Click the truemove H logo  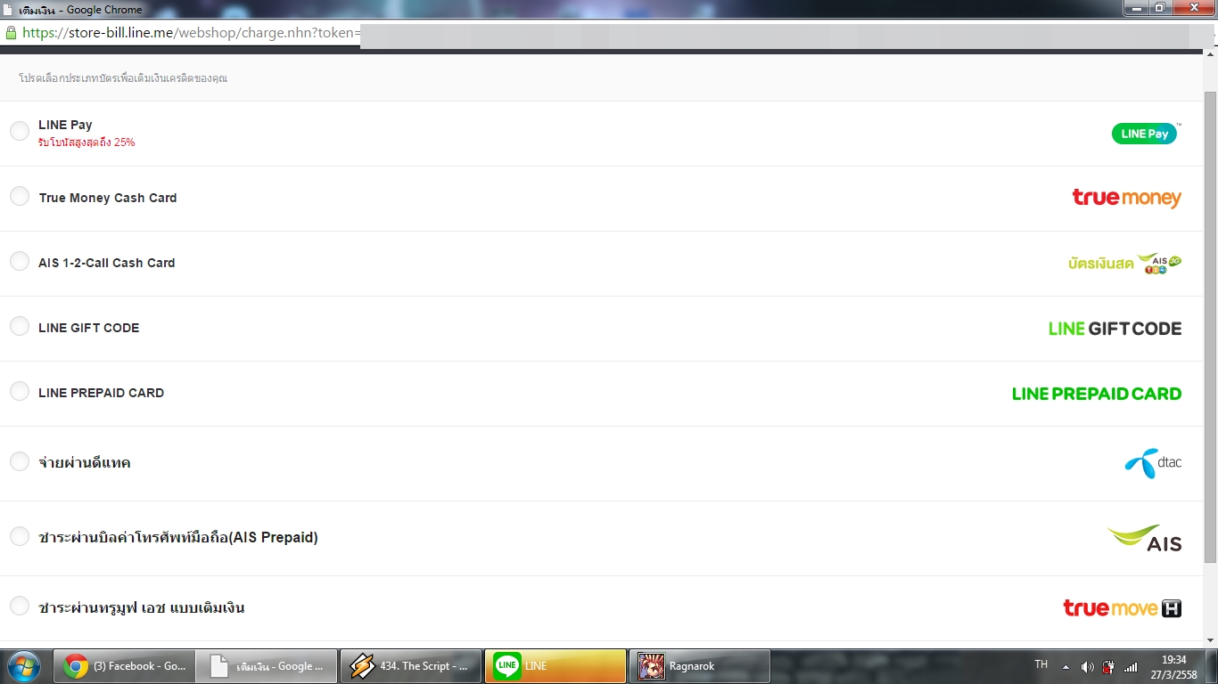(x=1122, y=608)
